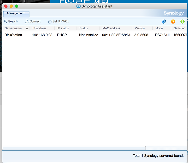
Task: Click MAC address 00:11:32:5E:A8:61
Action: point(116,35)
